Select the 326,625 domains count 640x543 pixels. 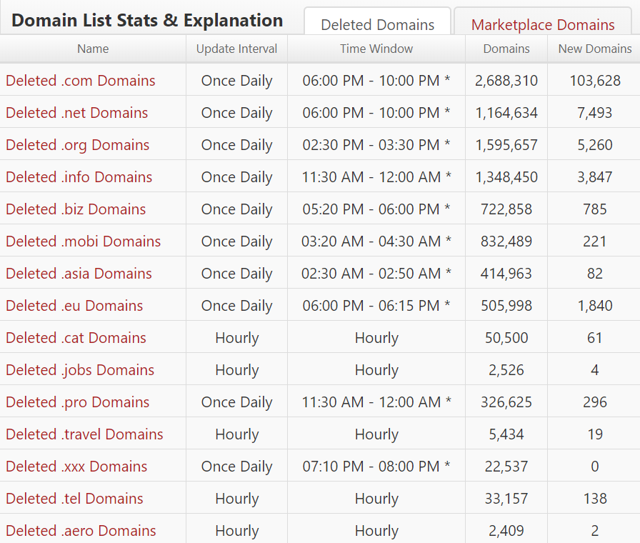point(506,402)
